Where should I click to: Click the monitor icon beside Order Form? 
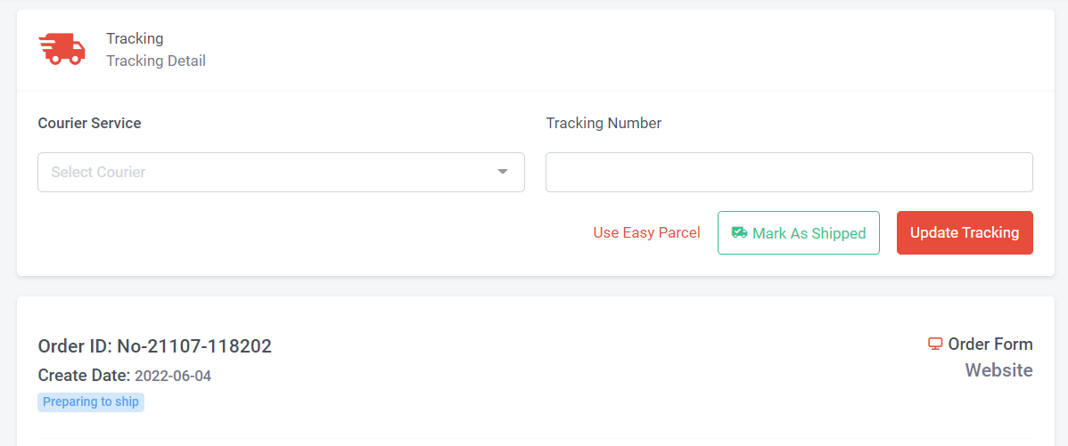934,344
